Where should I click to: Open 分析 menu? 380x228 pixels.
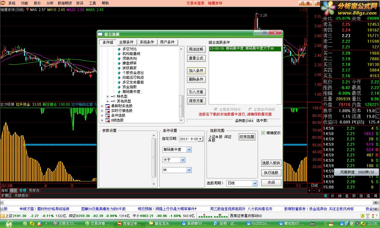tap(50, 3)
